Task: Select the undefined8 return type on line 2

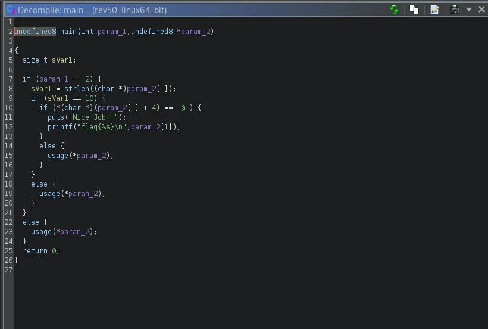Action: (36, 31)
